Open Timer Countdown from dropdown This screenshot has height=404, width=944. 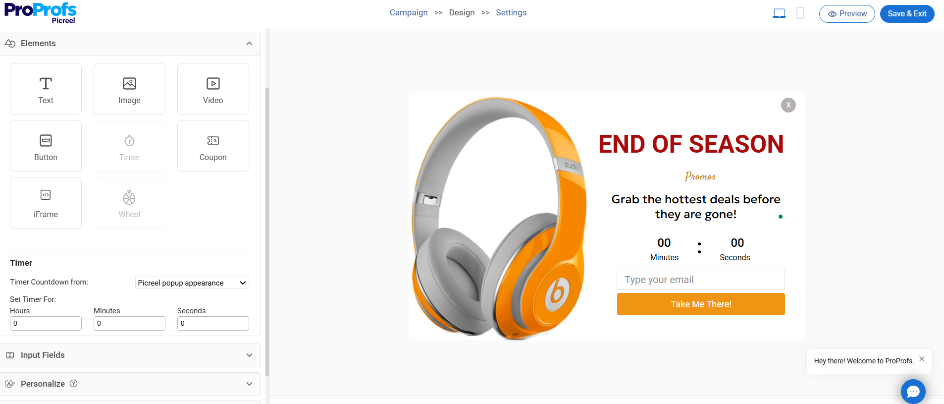click(x=192, y=283)
